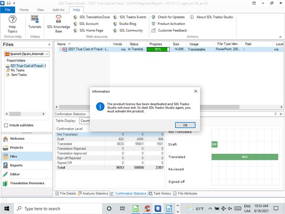Open Product Activation
Viewport: 285px width, 214px height.
(168, 24)
